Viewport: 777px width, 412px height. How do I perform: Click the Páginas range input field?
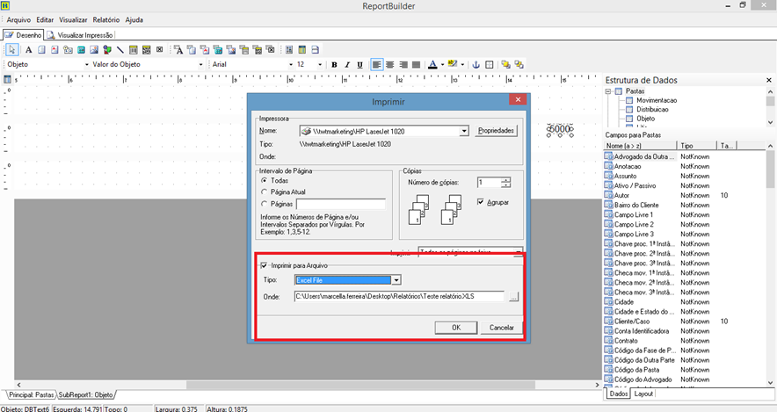[340, 204]
